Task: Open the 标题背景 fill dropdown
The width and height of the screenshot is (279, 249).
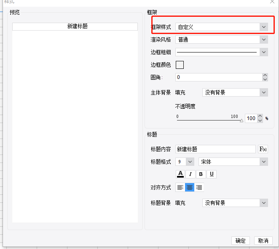Action: [235, 203]
